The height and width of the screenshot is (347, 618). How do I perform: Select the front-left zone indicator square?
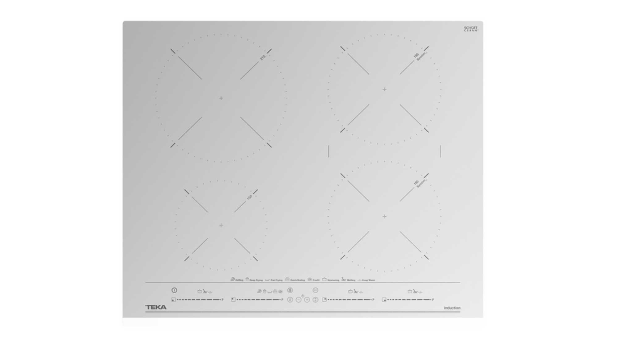(x=173, y=299)
